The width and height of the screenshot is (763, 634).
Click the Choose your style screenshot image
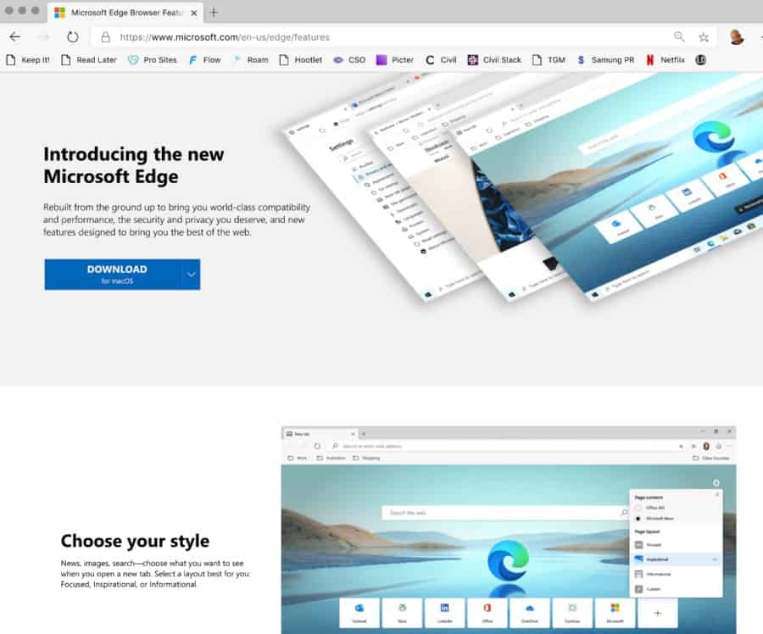tap(509, 530)
